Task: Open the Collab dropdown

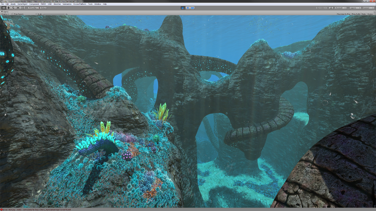Action: pos(321,8)
